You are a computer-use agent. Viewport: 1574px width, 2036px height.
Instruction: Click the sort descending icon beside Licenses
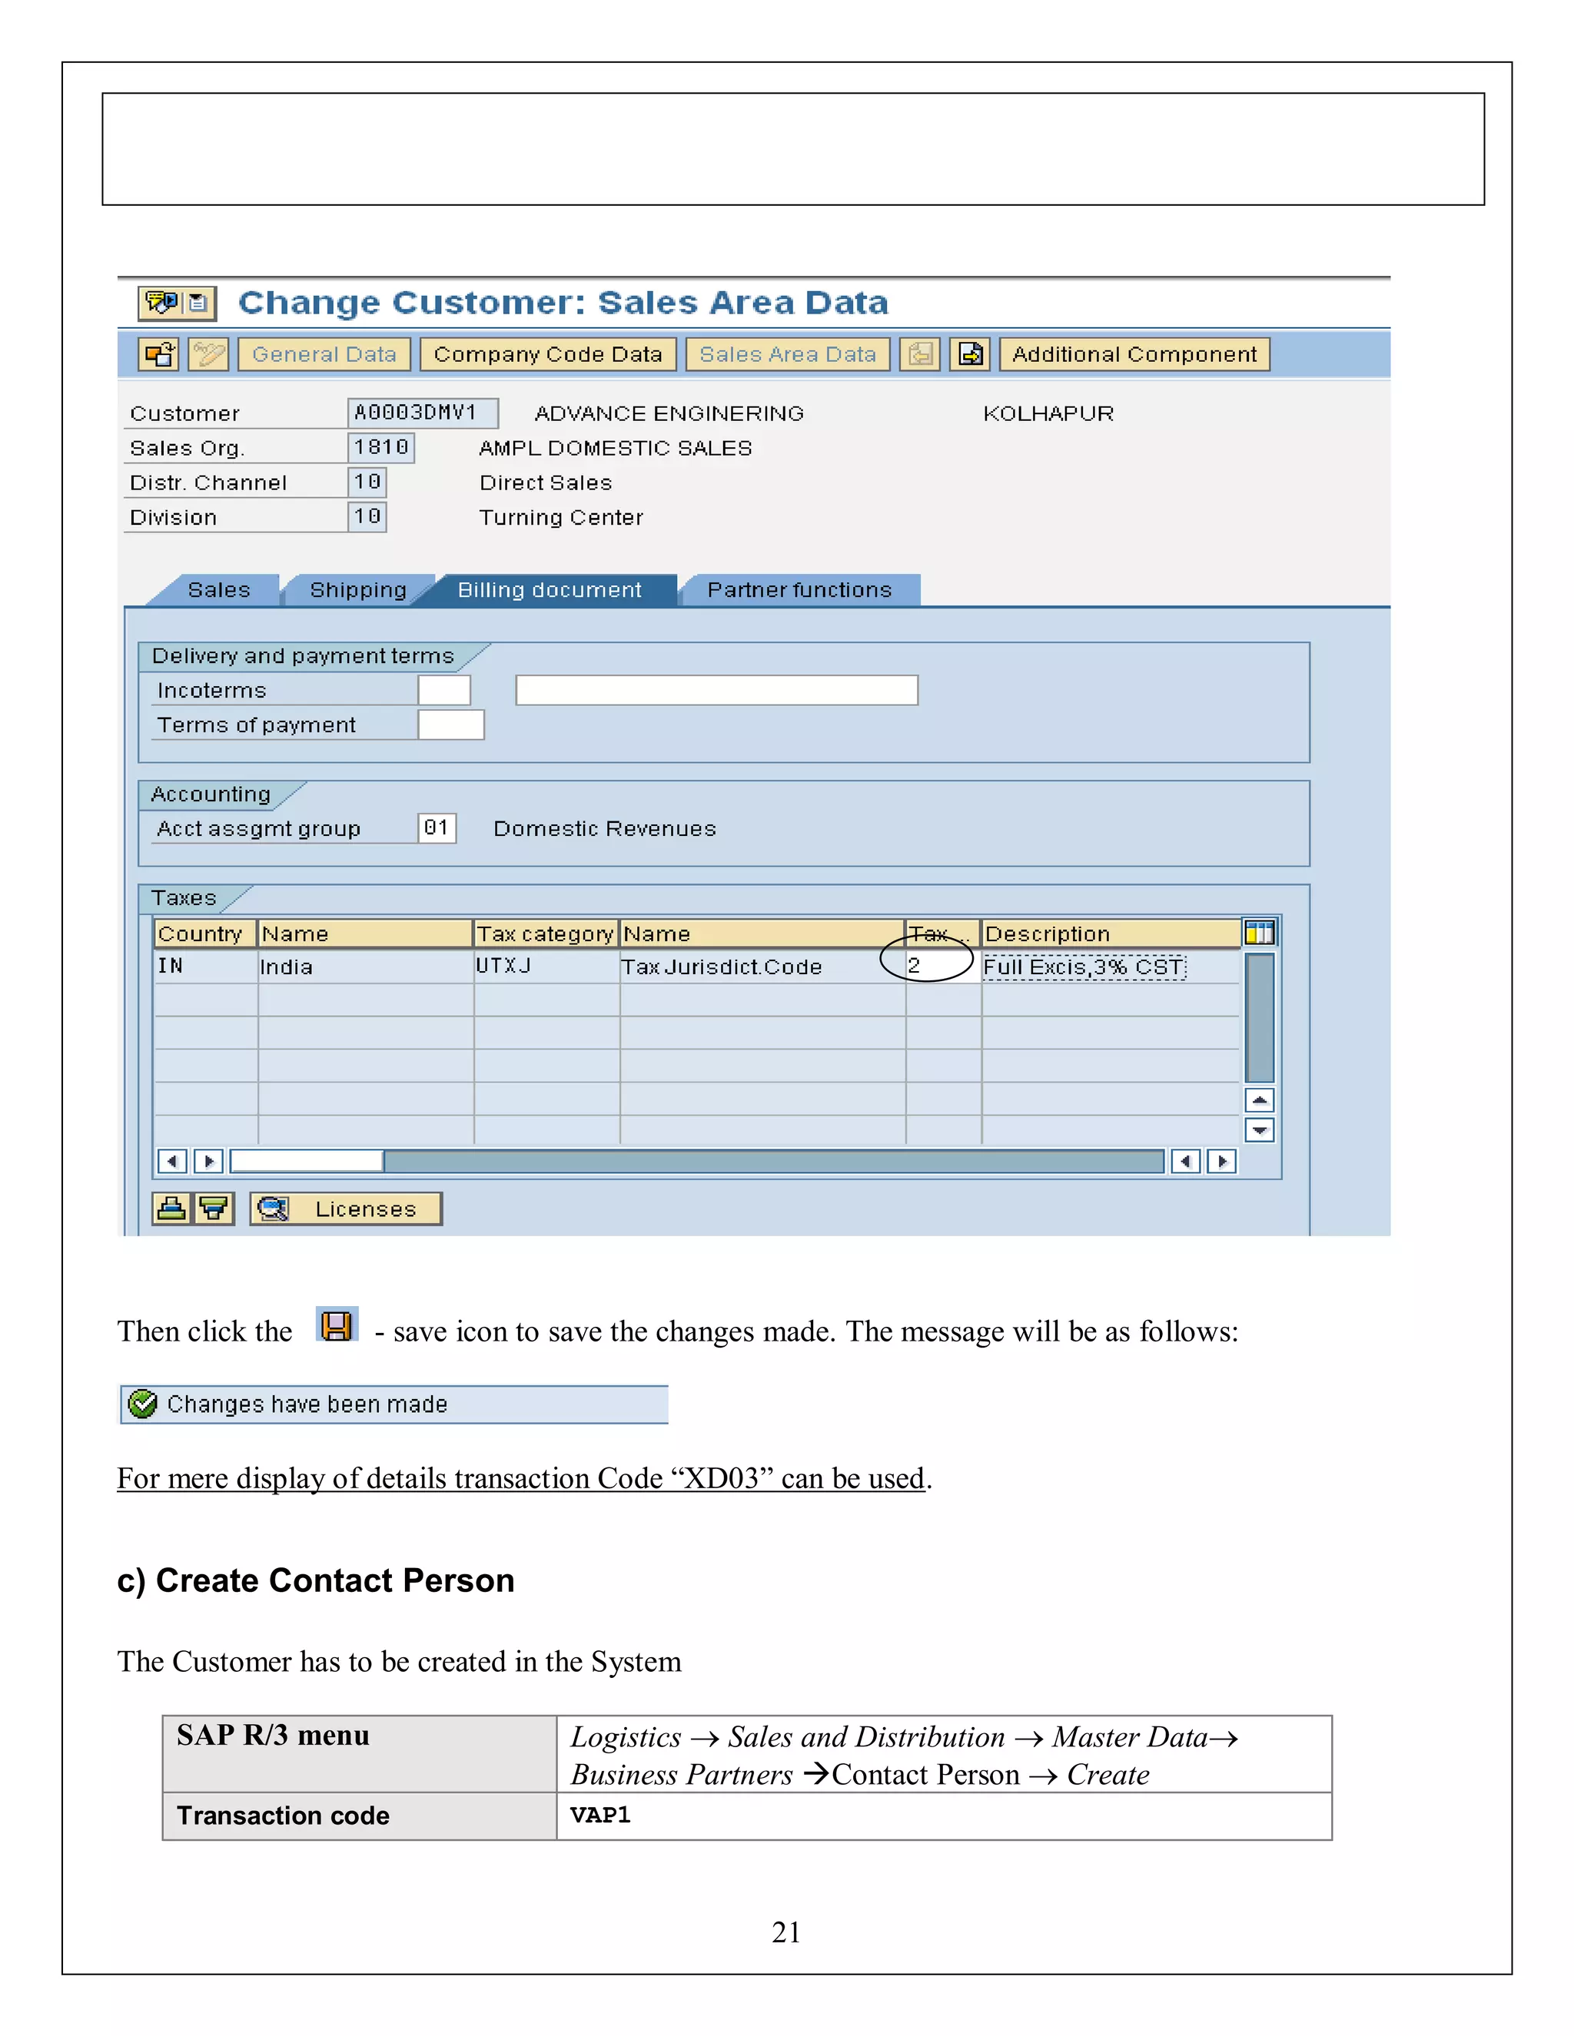point(214,1209)
